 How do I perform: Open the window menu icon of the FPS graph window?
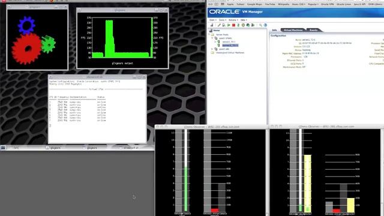[x=79, y=10]
